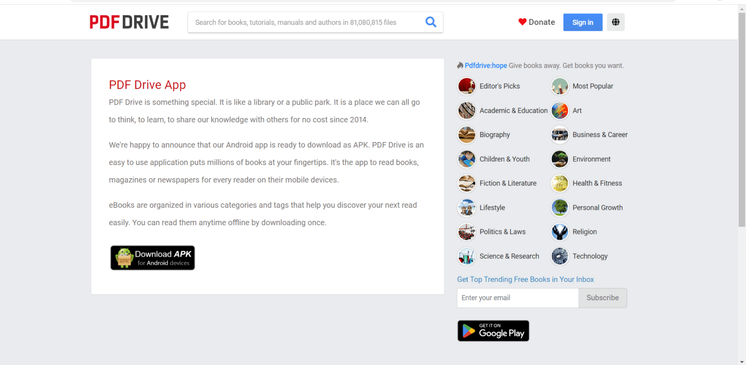
Task: Click the Donate link text
Action: (542, 22)
